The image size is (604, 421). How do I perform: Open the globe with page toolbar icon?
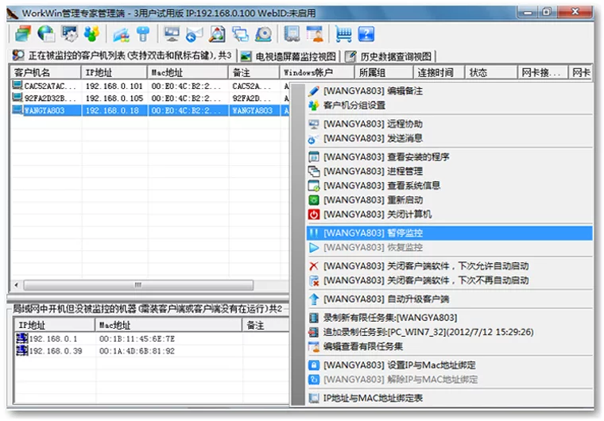[x=46, y=34]
